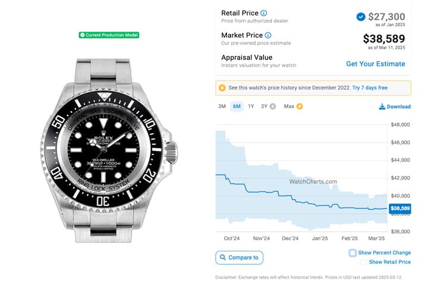The width and height of the screenshot is (434, 287).
Task: Click the Download arrow icon
Action: click(382, 106)
